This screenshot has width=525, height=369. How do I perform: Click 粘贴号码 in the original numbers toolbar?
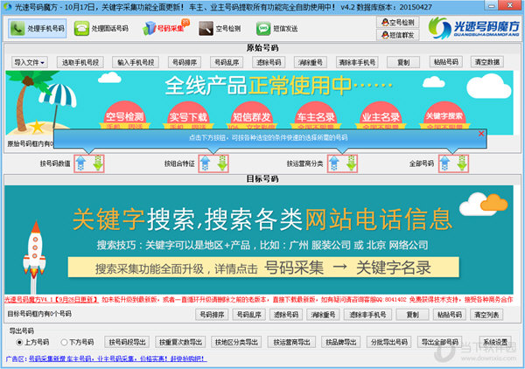[x=446, y=62]
